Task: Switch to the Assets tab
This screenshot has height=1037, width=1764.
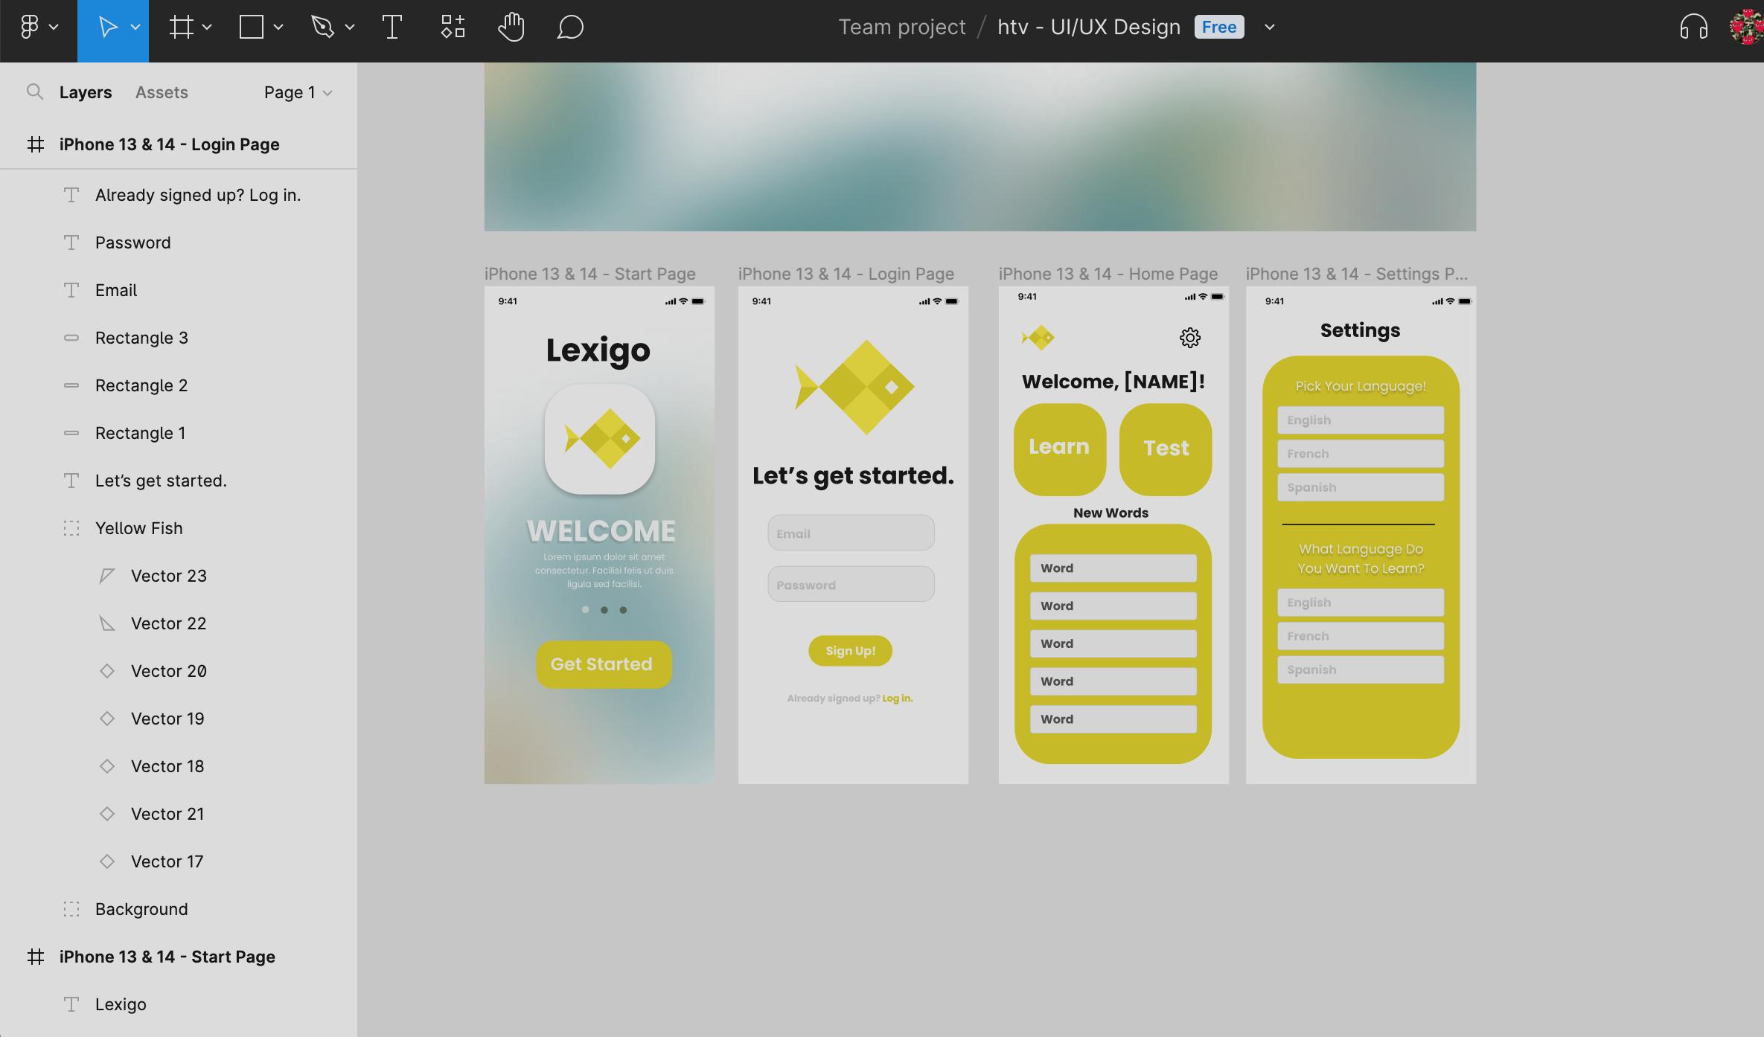Action: (x=162, y=92)
